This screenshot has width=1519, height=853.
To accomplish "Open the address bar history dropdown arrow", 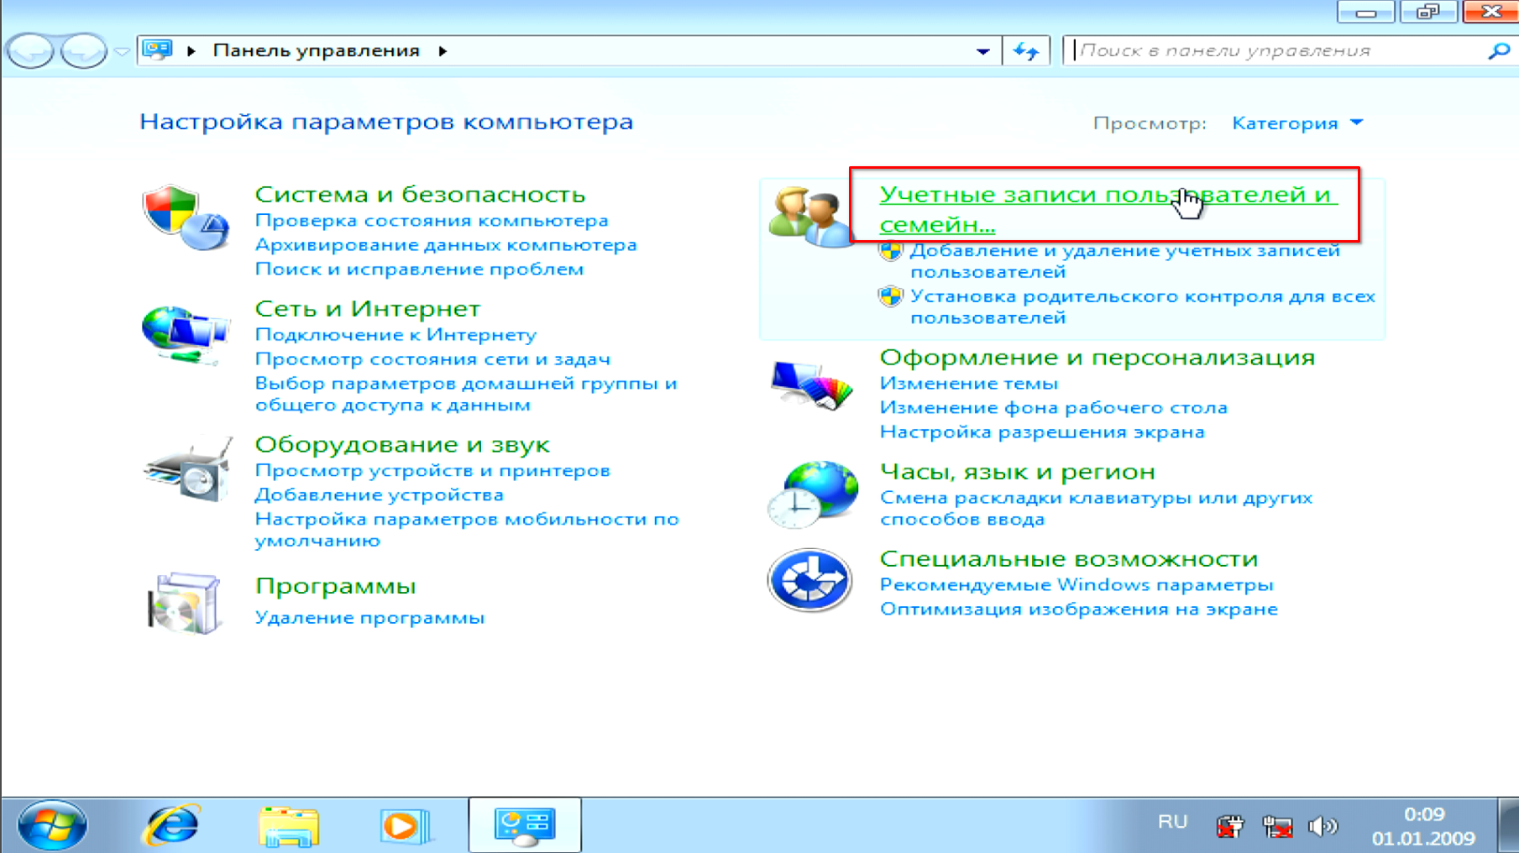I will point(982,51).
